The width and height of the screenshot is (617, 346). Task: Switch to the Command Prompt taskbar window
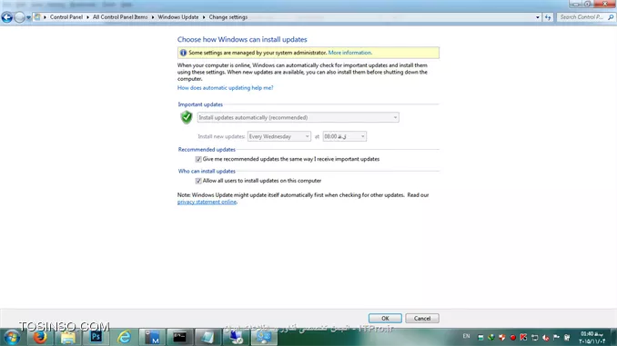point(180,337)
